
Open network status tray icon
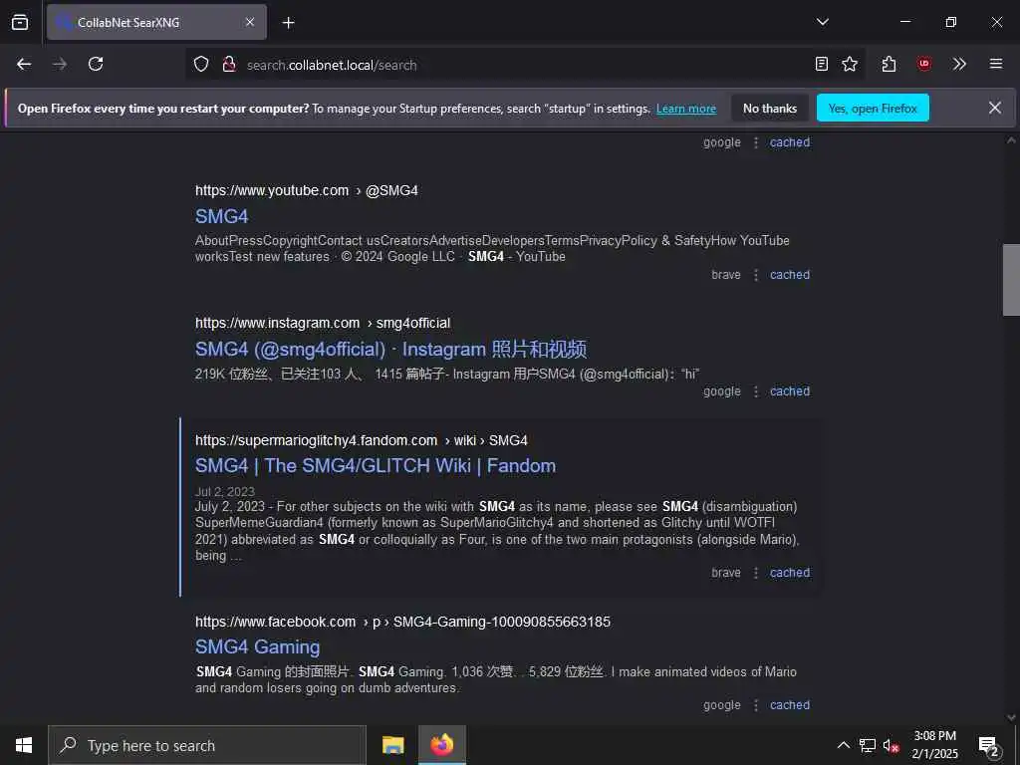868,745
